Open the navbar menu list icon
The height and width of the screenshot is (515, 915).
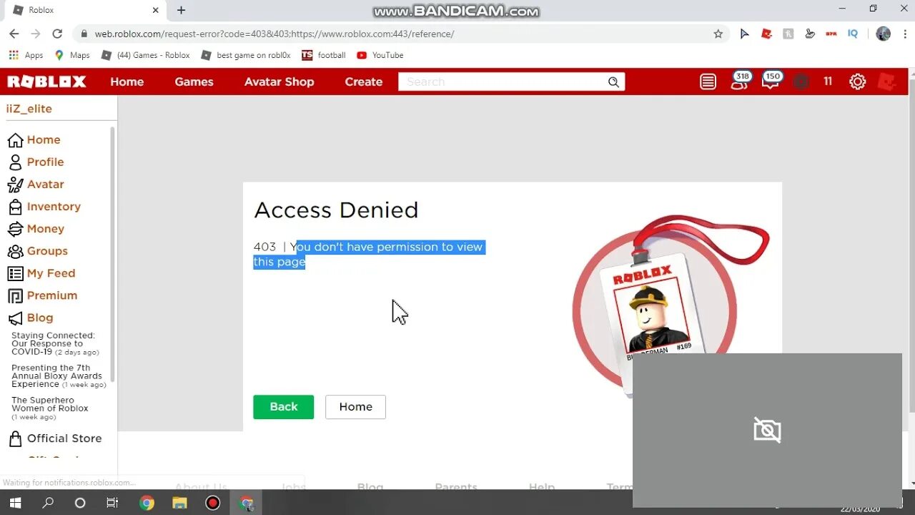[x=708, y=82]
